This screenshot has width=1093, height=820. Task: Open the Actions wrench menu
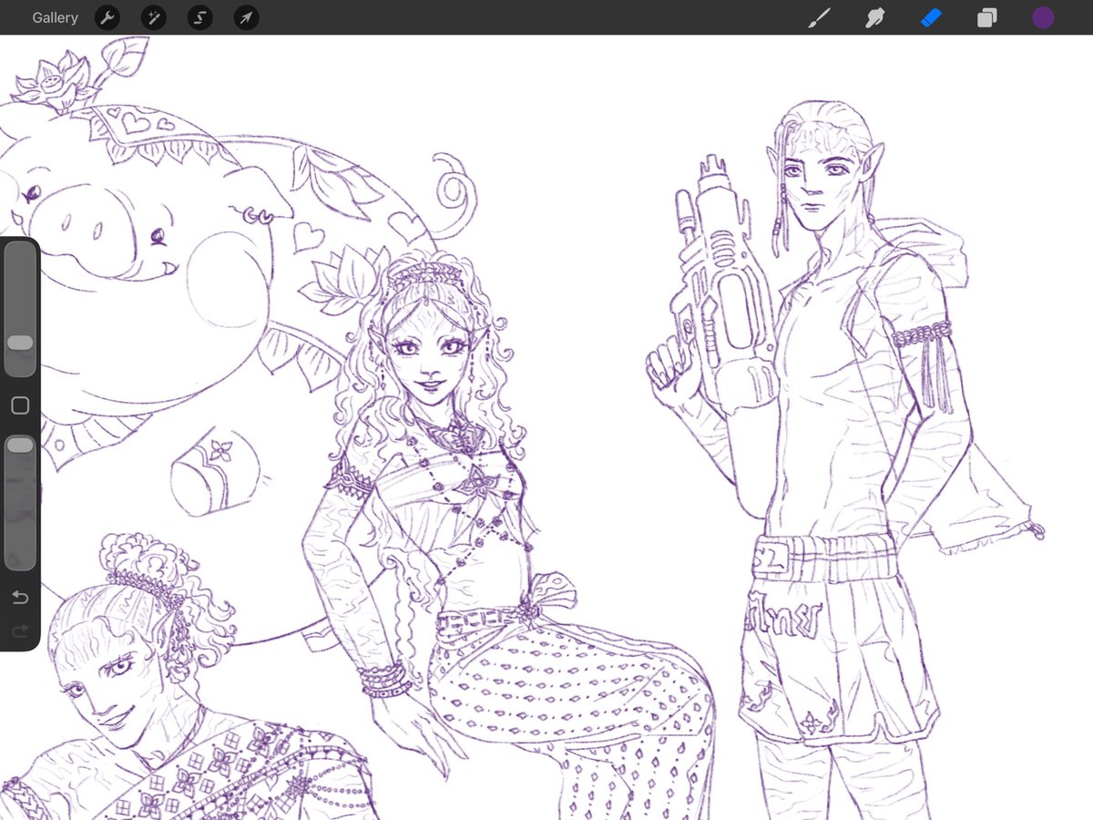tap(107, 17)
